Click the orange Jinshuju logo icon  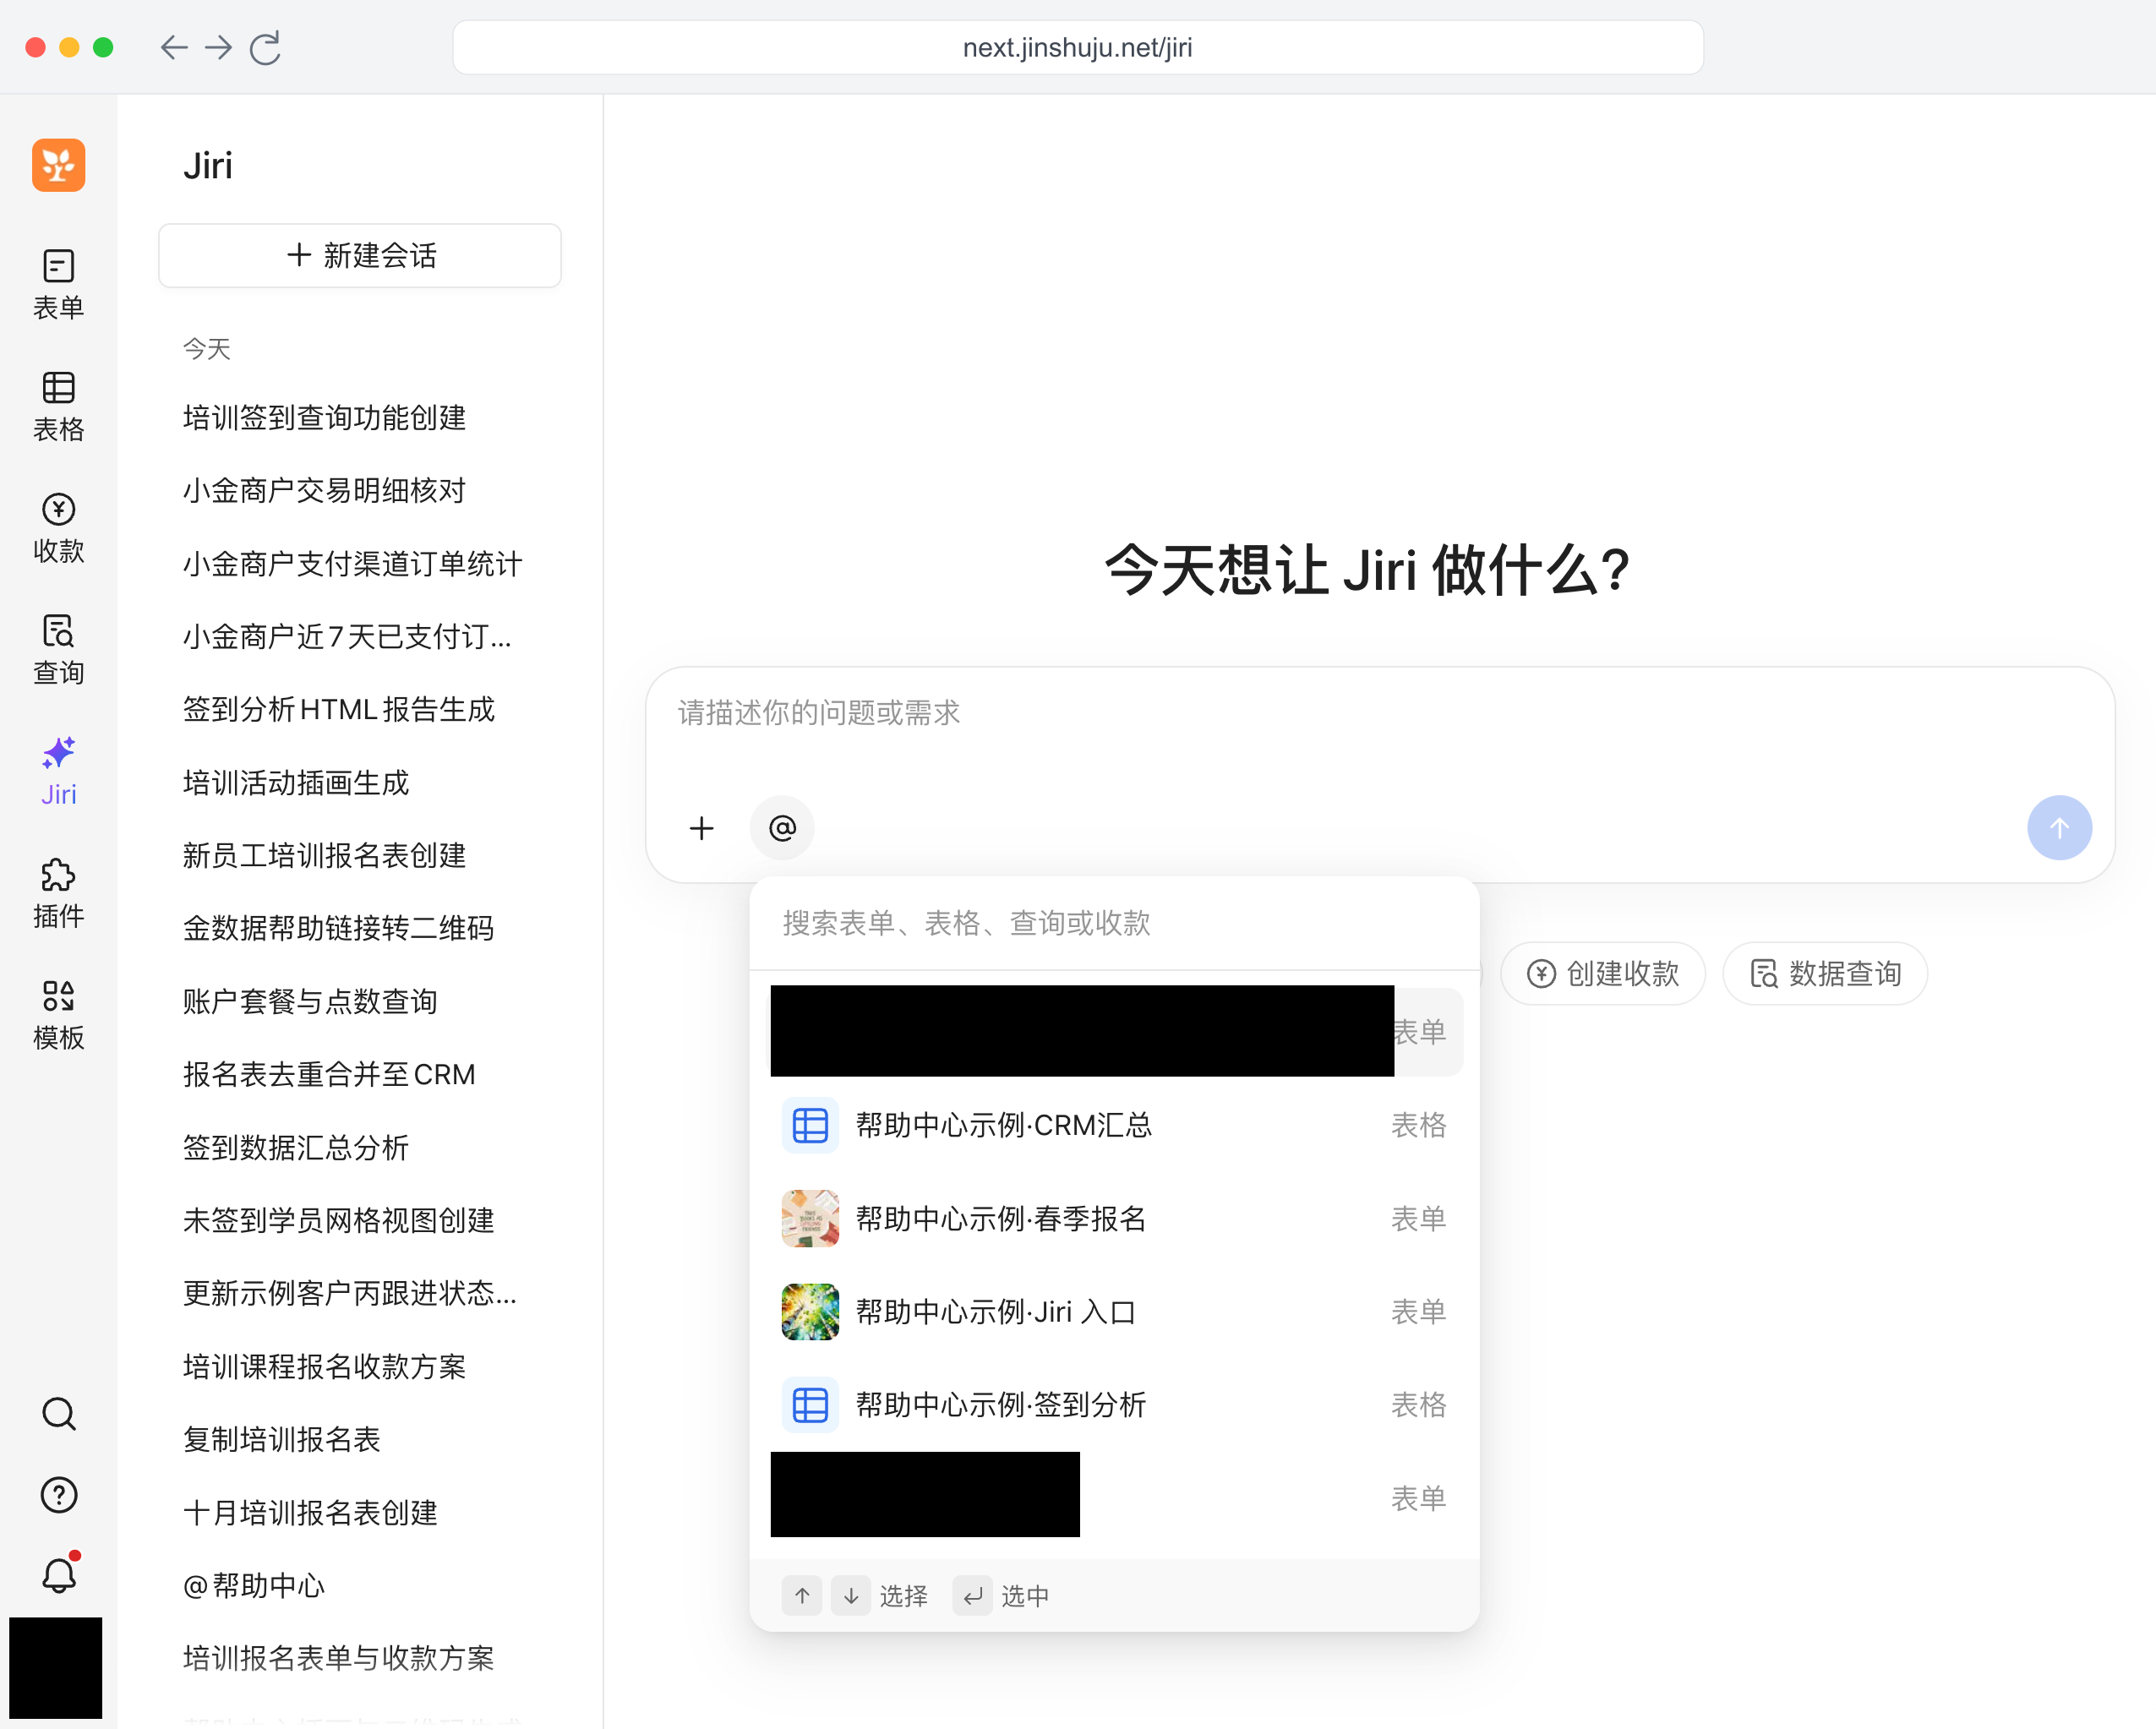coord(58,165)
